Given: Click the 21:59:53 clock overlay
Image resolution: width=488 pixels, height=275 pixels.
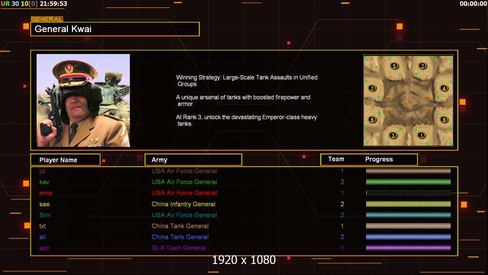Looking at the screenshot, I should point(53,4).
